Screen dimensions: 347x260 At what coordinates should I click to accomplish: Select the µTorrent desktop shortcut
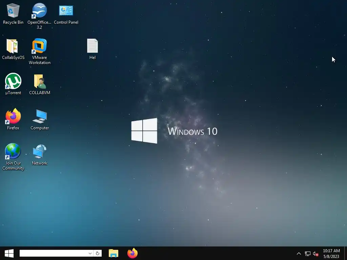tap(13, 84)
